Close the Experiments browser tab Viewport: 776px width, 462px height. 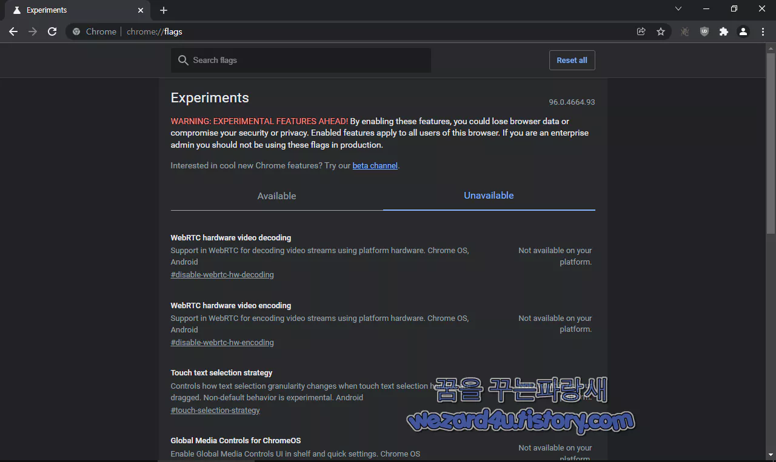(x=141, y=10)
